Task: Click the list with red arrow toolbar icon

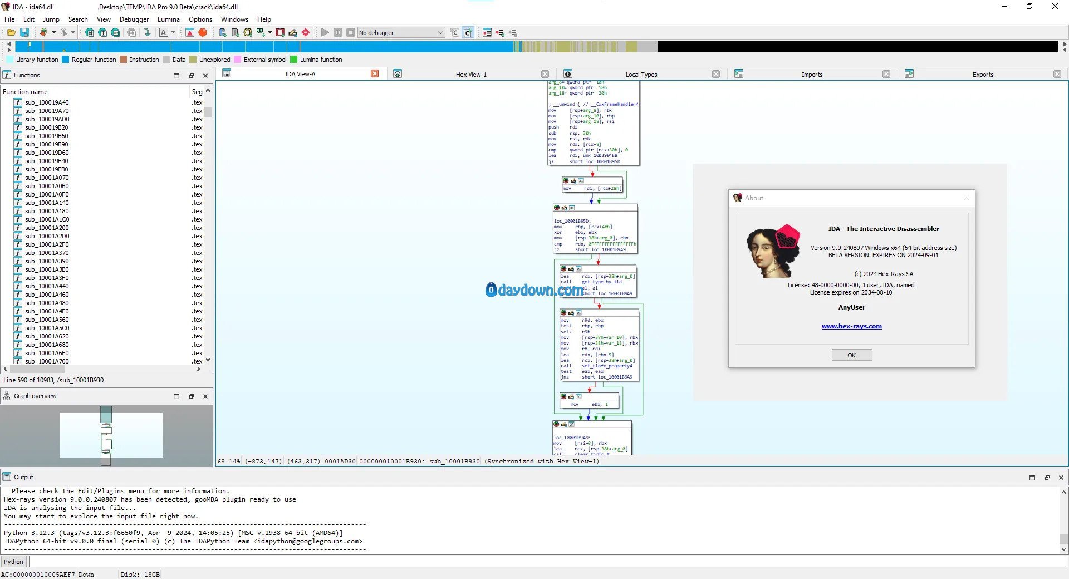Action: [x=500, y=33]
